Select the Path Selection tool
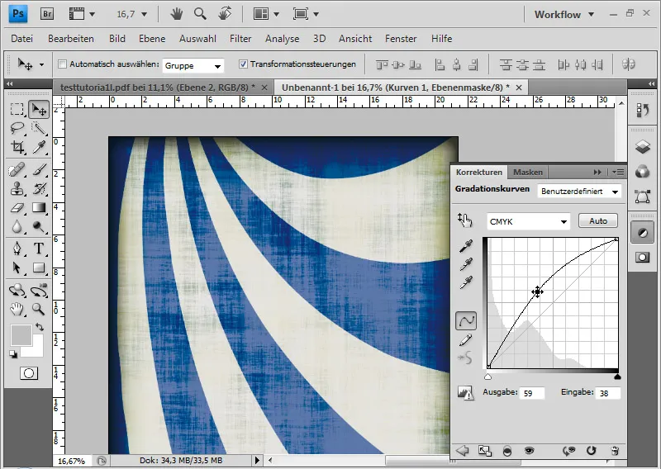The width and height of the screenshot is (661, 469). [x=17, y=268]
